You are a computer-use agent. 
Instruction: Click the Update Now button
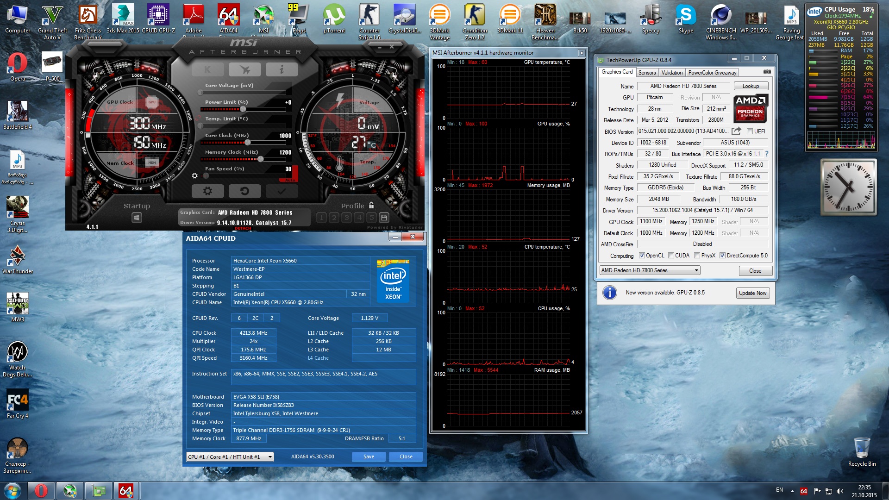pos(752,293)
